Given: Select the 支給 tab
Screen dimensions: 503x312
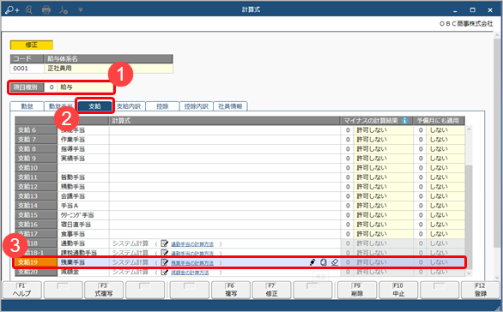Looking at the screenshot, I should point(95,106).
